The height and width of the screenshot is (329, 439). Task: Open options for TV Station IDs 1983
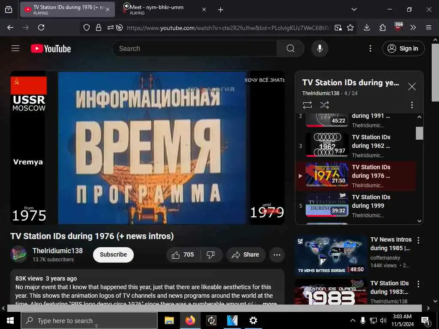418,284
